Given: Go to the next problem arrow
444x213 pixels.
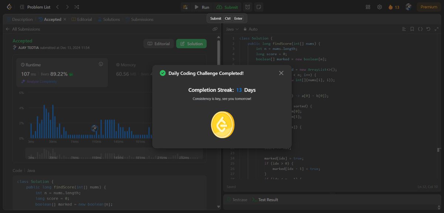Looking at the screenshot, I should (67, 7).
